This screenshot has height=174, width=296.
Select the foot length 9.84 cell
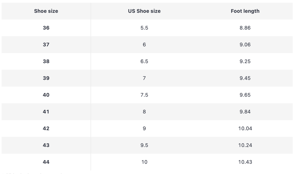coord(245,112)
